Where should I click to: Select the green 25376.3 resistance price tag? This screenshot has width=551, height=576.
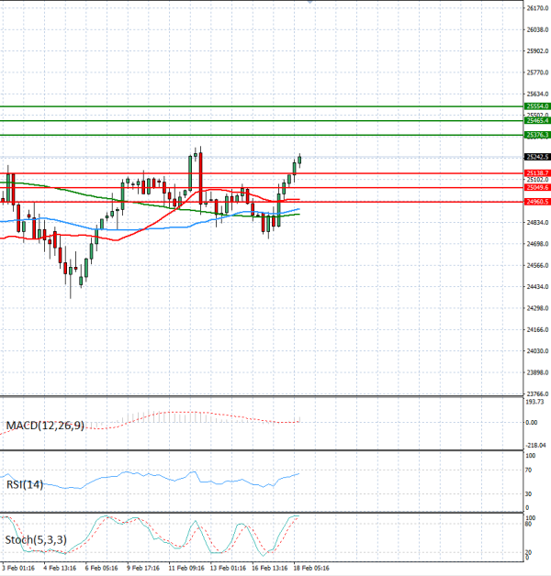pyautogui.click(x=536, y=136)
